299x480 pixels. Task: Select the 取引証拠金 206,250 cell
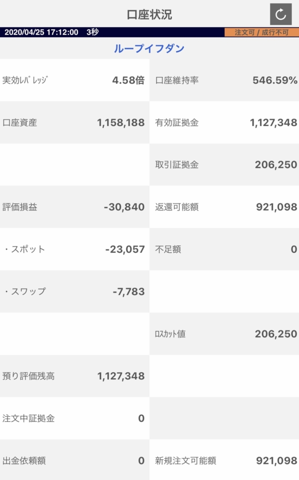click(224, 165)
